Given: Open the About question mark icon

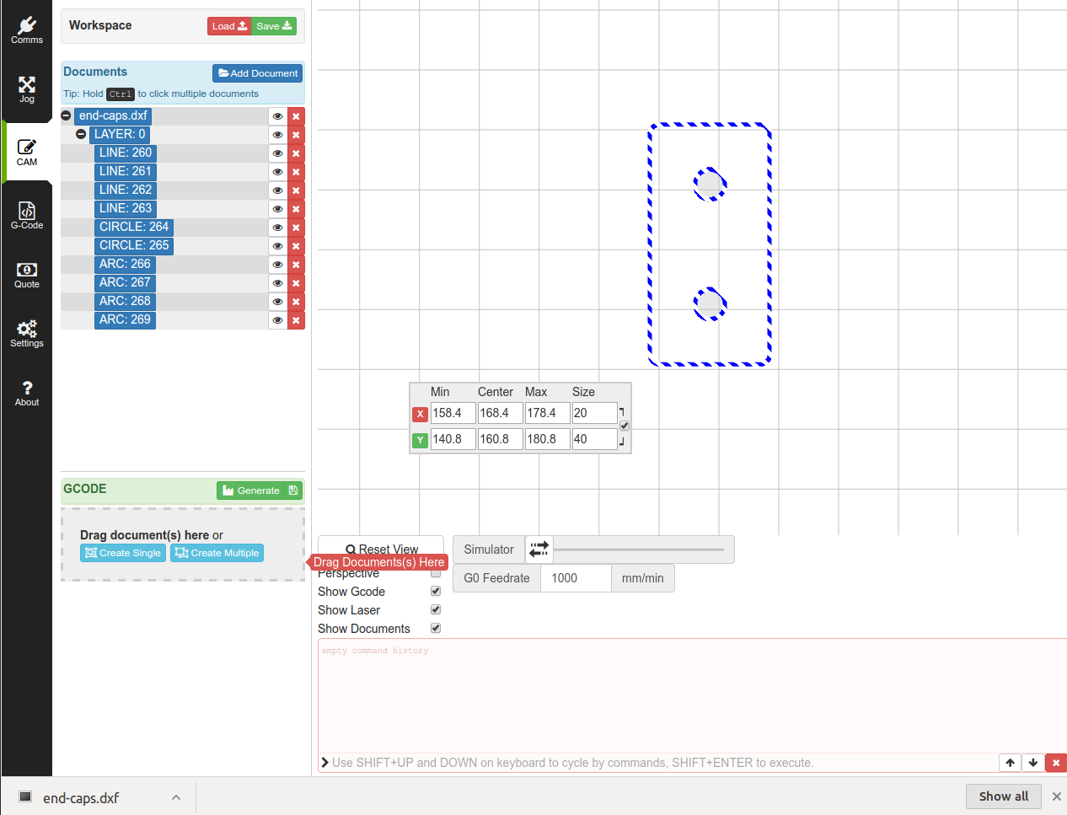Looking at the screenshot, I should [x=27, y=392].
